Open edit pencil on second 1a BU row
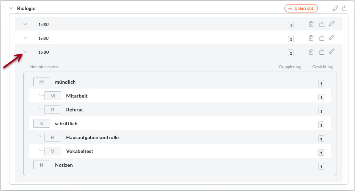 (332, 38)
